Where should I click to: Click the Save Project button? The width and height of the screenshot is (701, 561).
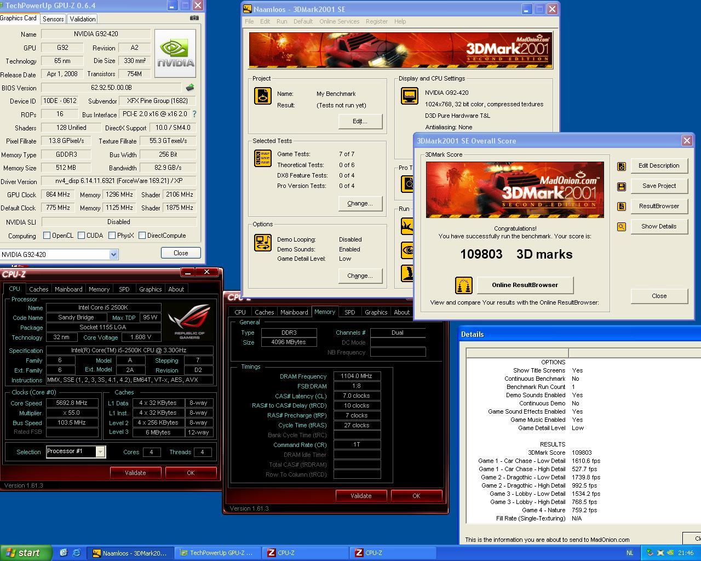(x=659, y=186)
